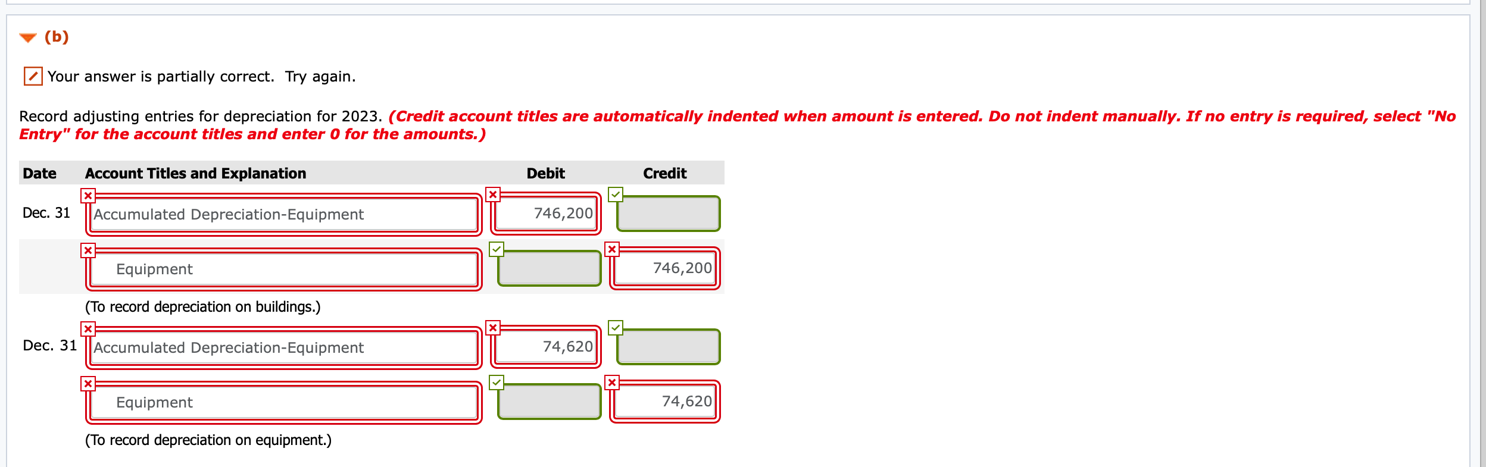The image size is (1486, 467).
Task: Click the red X above the 74,620 credit field
Action: pos(613,383)
